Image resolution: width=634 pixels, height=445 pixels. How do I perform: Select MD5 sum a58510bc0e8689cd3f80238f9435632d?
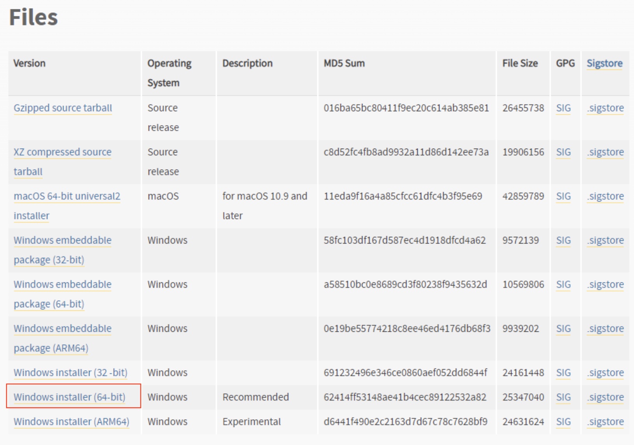point(405,284)
